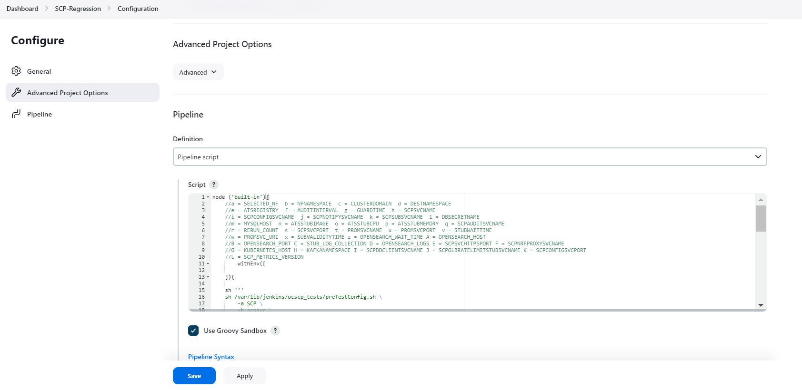
Task: Open SCP-Regression breadcrumb link
Action: pyautogui.click(x=78, y=9)
